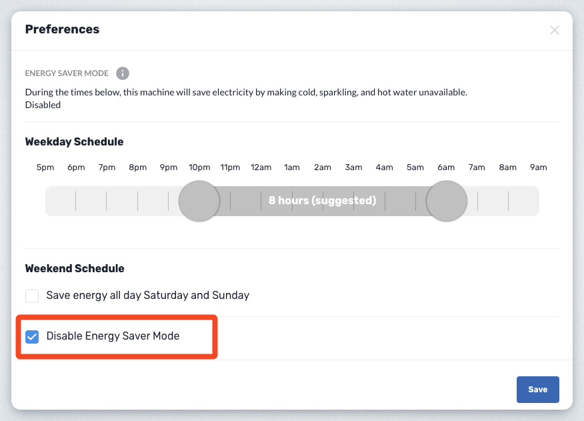Click the 8am time label

508,167
